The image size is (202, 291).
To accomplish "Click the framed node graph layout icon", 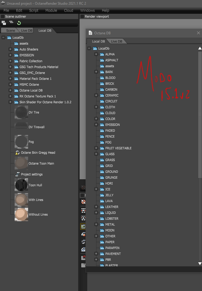I will point(83,218).
